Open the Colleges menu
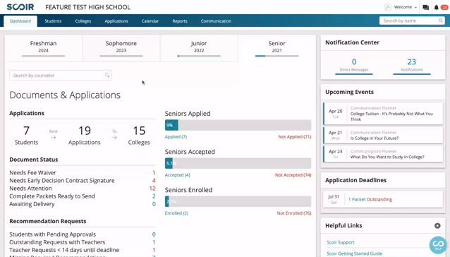The width and height of the screenshot is (450, 257). [83, 21]
